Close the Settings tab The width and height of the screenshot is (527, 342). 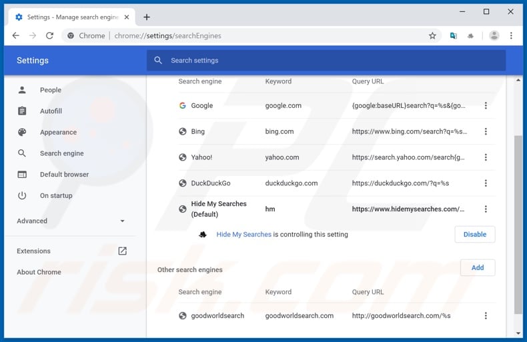coord(127,17)
